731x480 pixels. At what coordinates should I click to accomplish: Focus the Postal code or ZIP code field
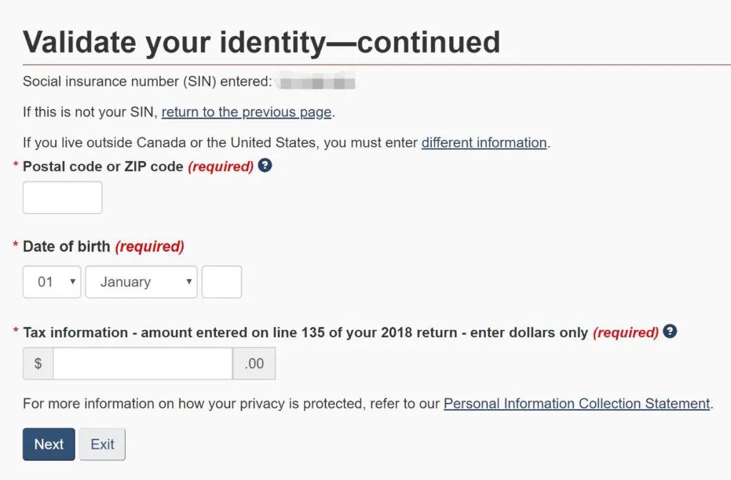62,197
